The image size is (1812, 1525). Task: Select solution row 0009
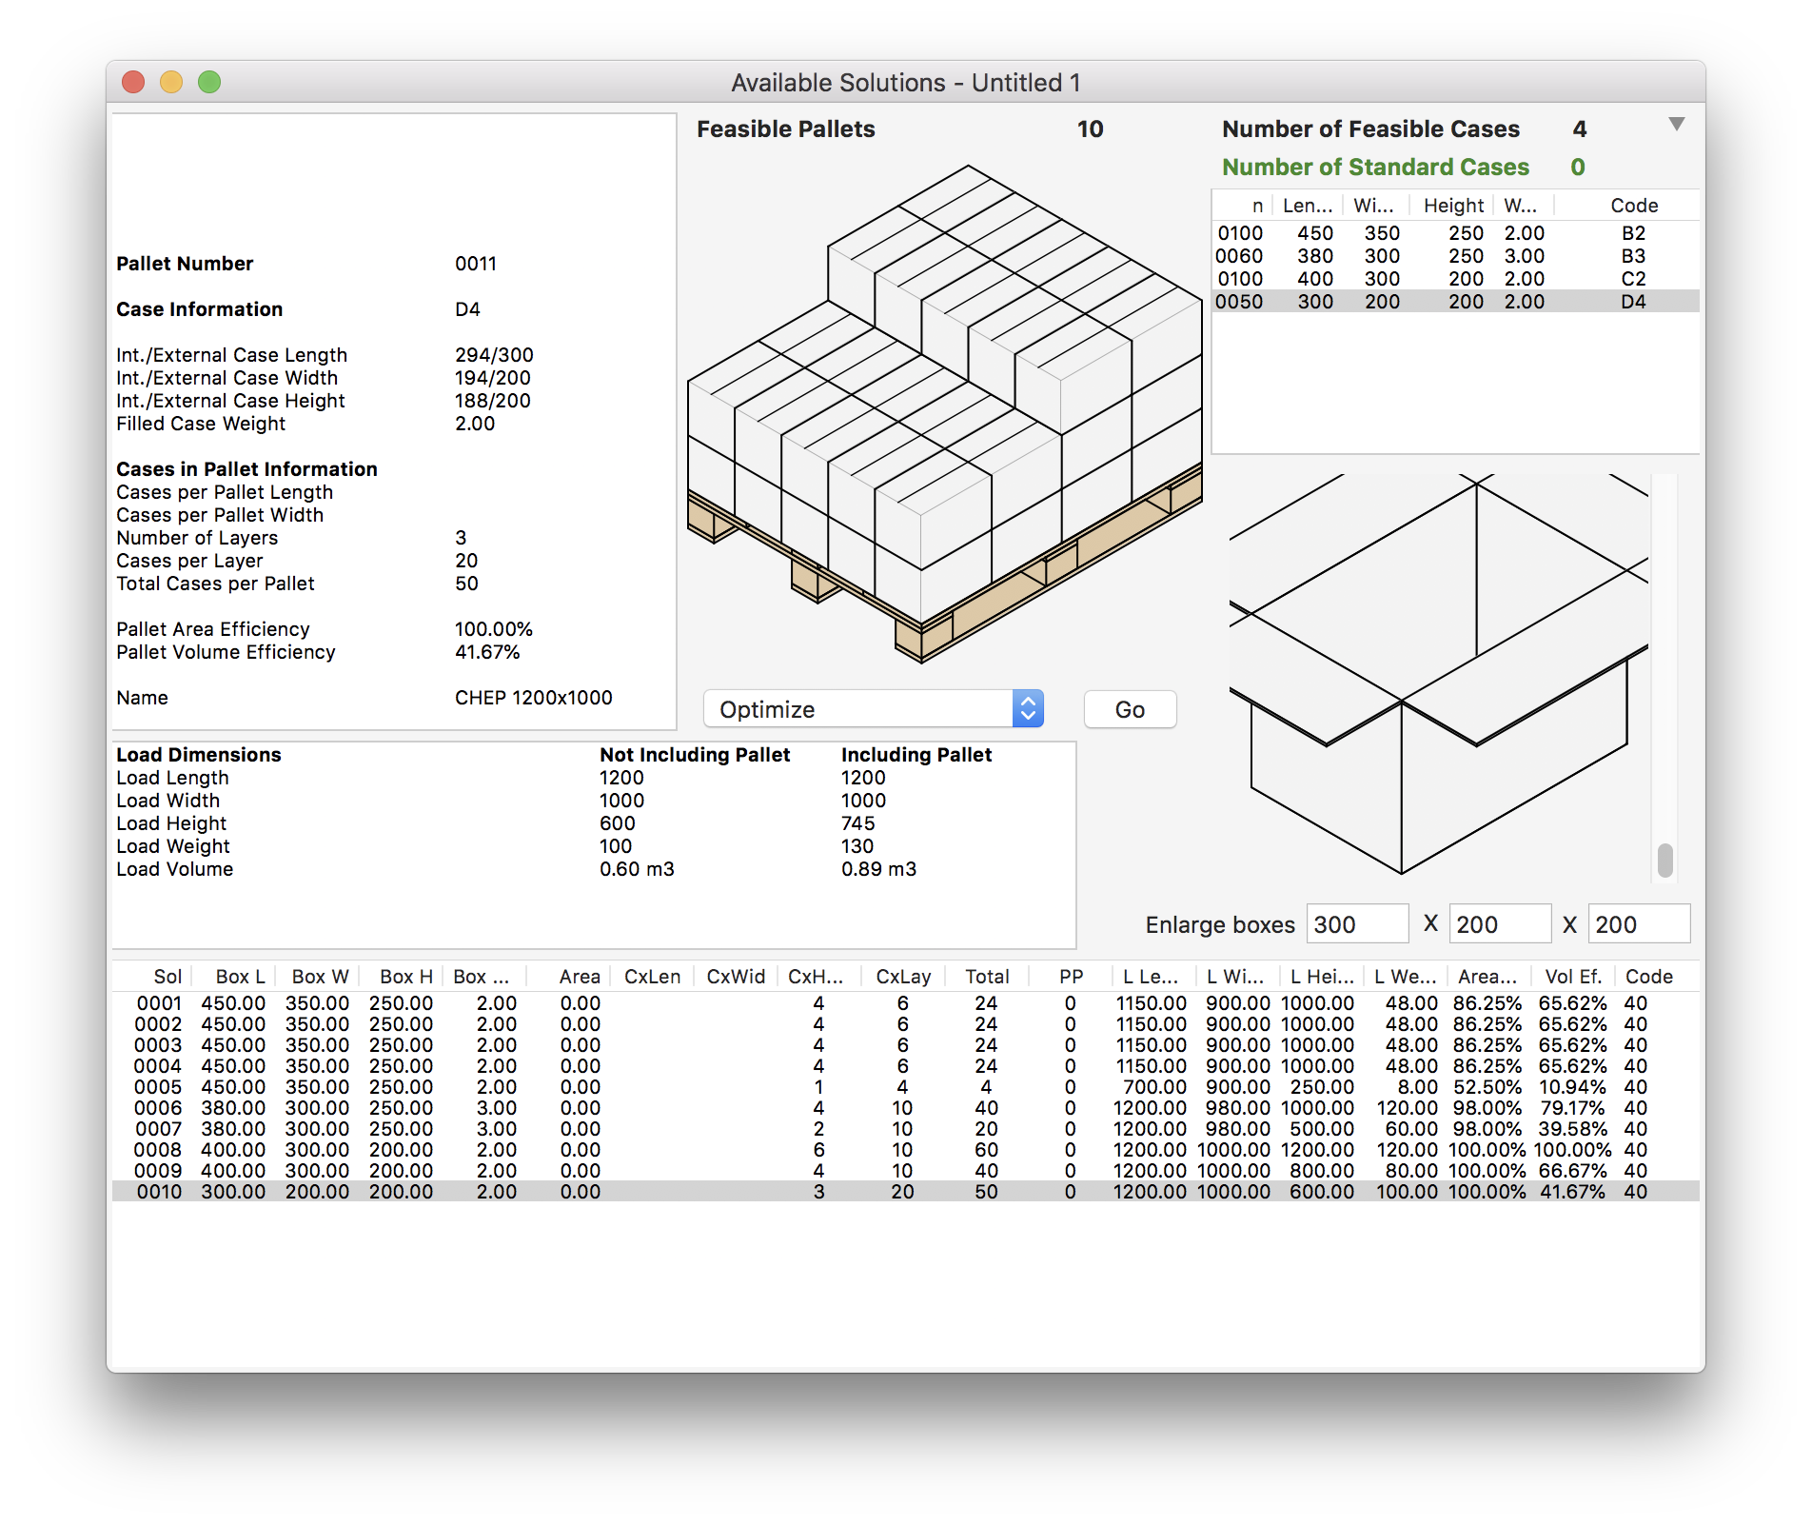pyautogui.click(x=905, y=1171)
